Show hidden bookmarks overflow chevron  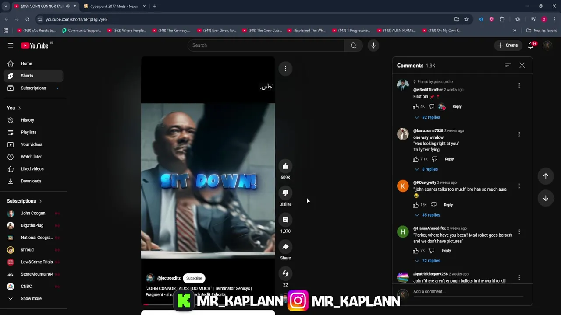coord(515,31)
